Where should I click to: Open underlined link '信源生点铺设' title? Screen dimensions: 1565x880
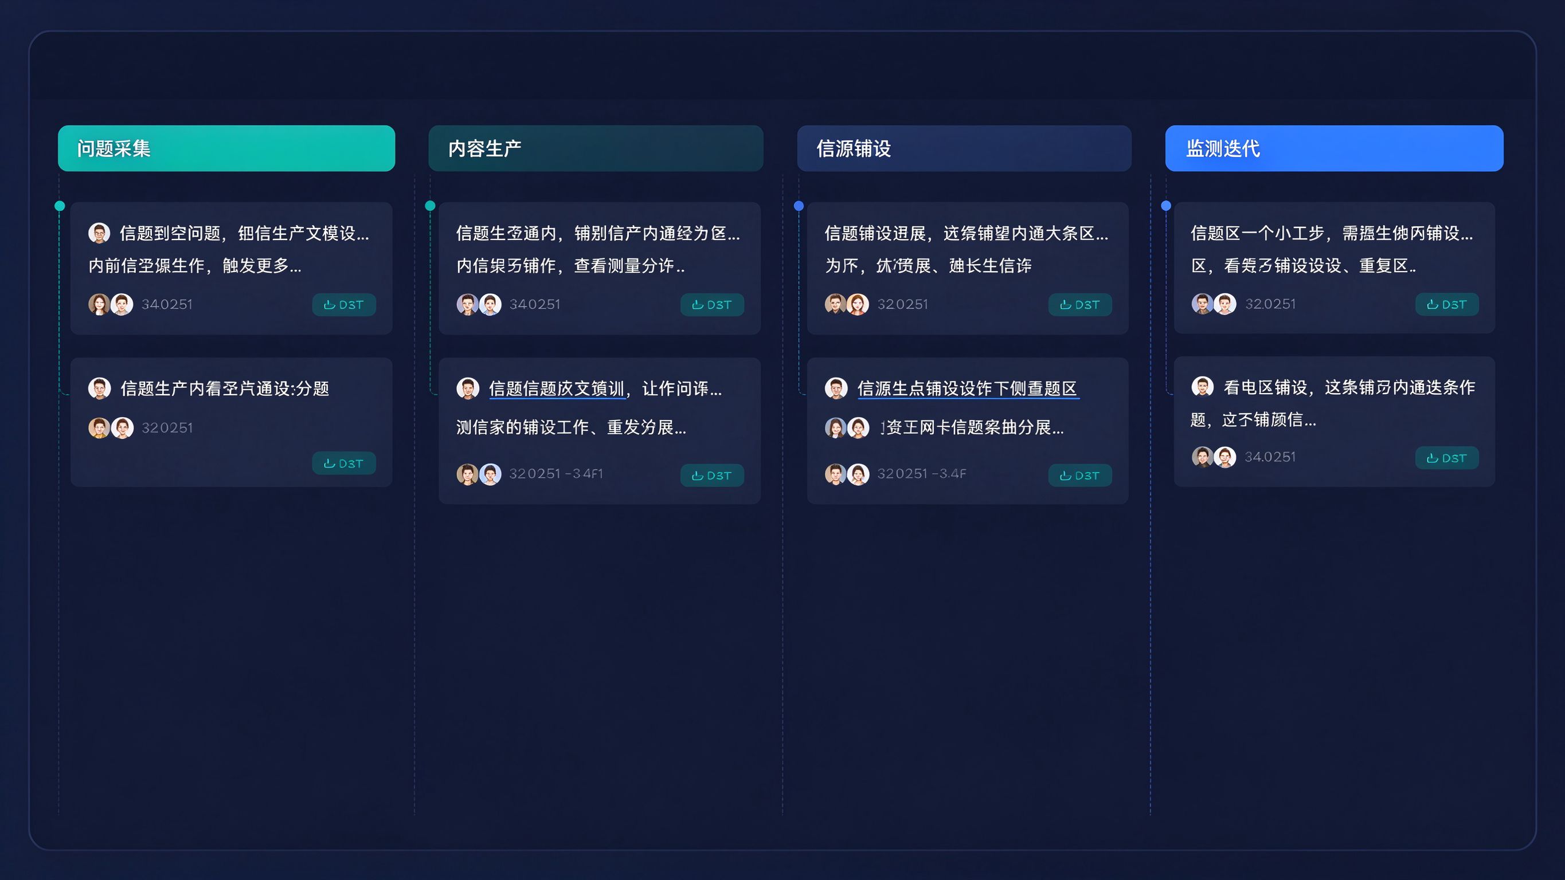(968, 388)
